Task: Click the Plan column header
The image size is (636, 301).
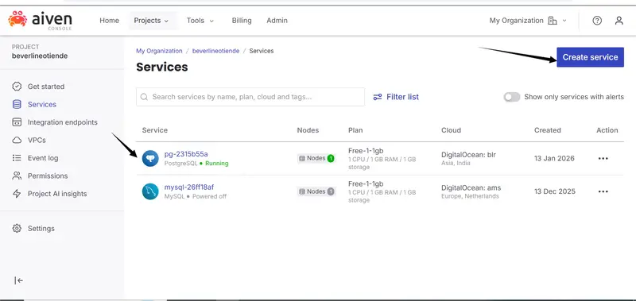Action: (x=355, y=130)
